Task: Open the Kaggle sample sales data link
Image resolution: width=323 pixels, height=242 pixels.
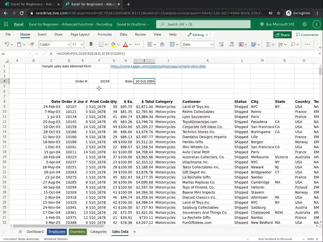Action: pyautogui.click(x=158, y=66)
